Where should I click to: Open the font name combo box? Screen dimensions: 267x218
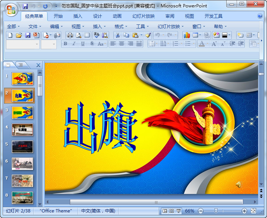pos(23,44)
